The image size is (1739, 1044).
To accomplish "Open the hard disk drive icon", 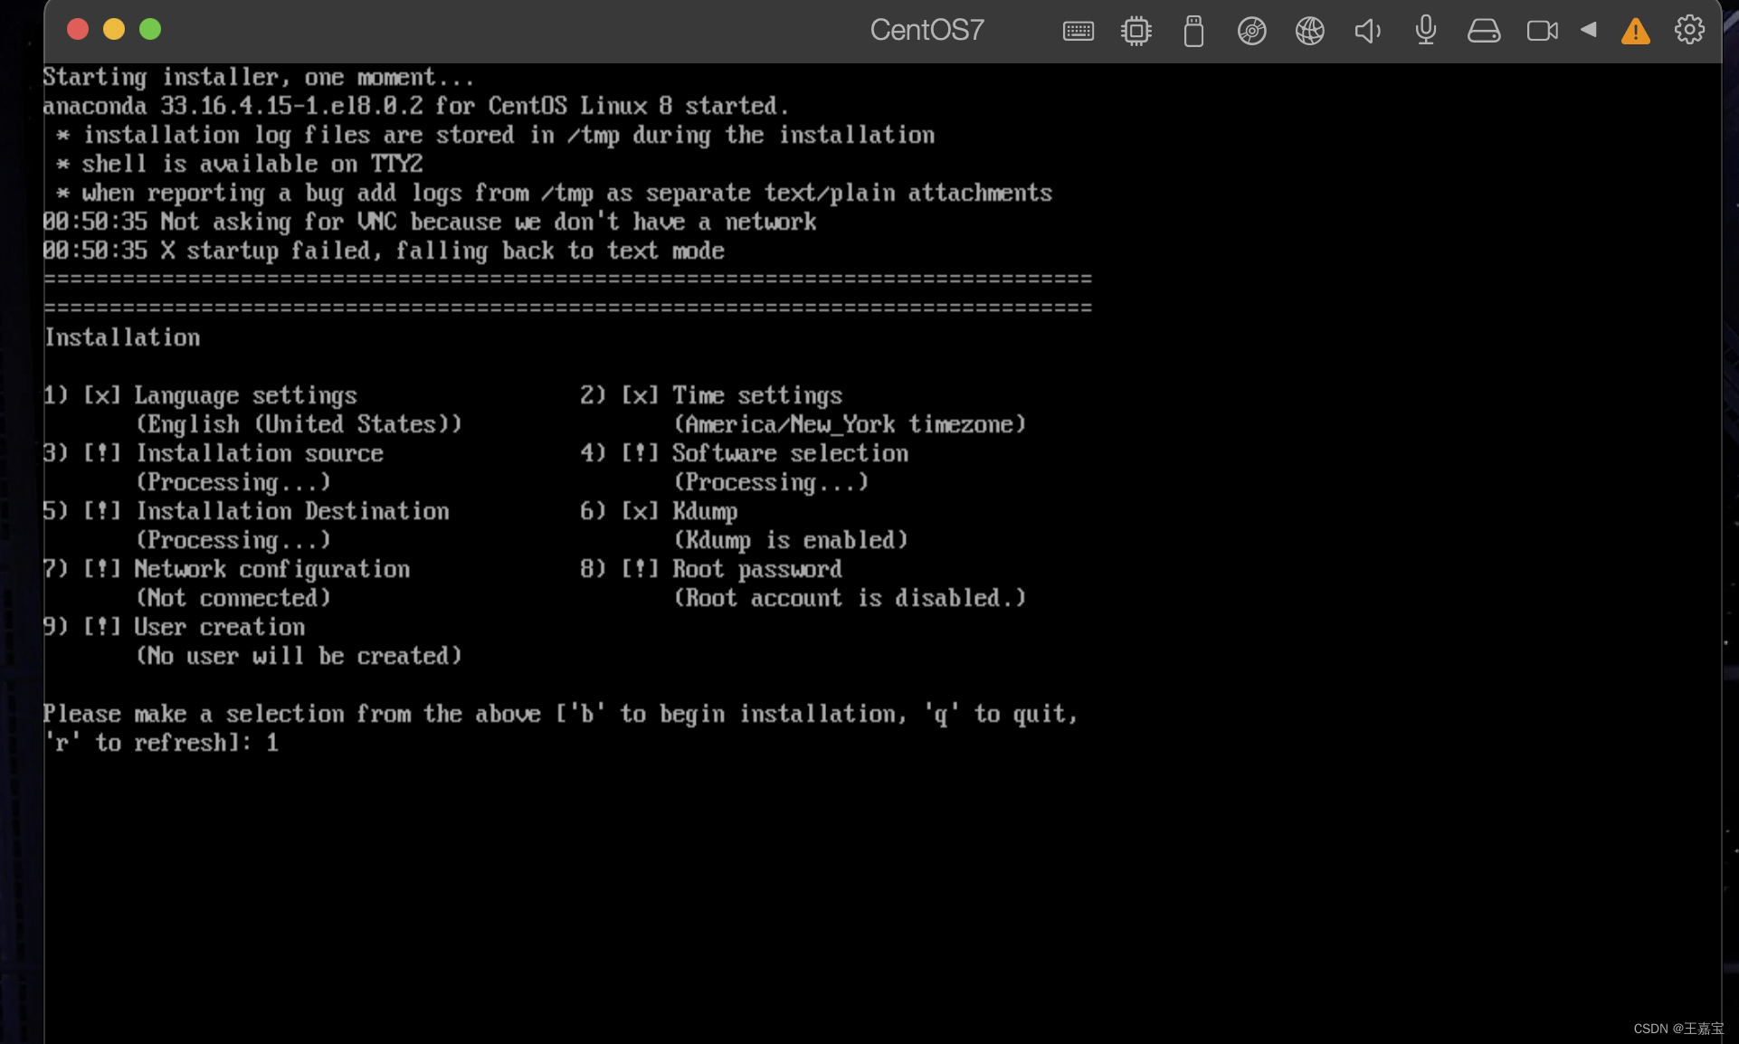I will click(x=1483, y=31).
